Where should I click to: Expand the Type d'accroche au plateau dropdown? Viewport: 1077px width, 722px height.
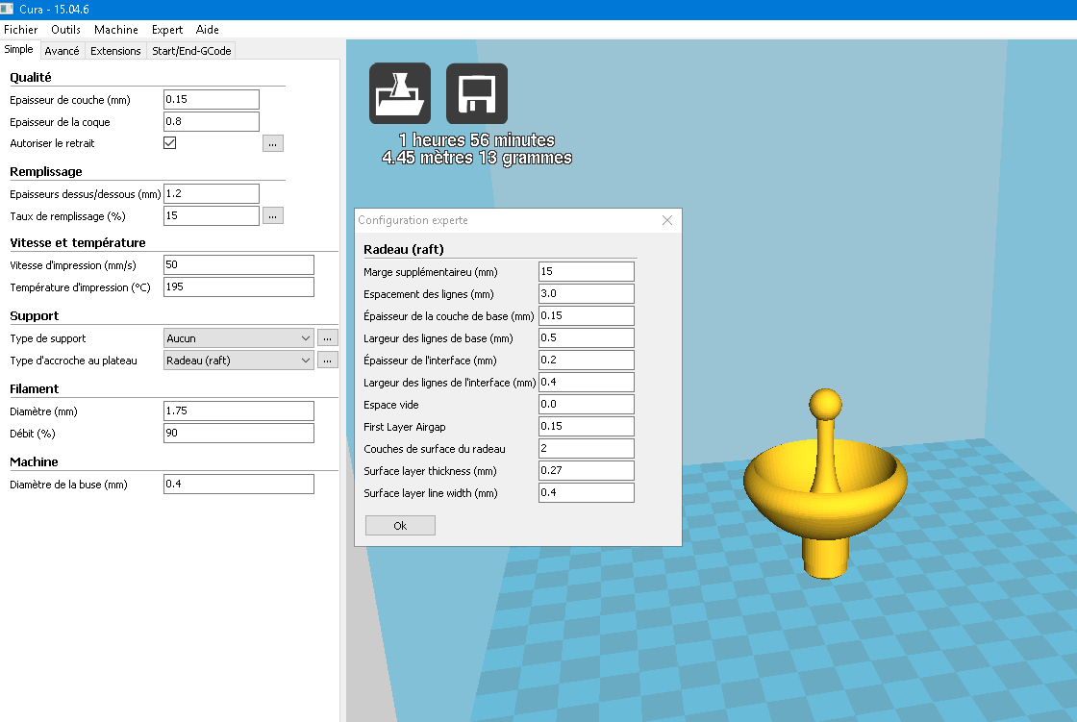(238, 360)
